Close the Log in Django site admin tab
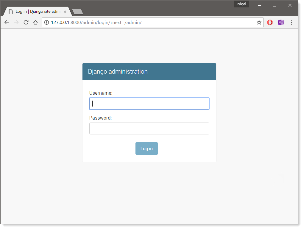The width and height of the screenshot is (301, 227). [x=65, y=12]
